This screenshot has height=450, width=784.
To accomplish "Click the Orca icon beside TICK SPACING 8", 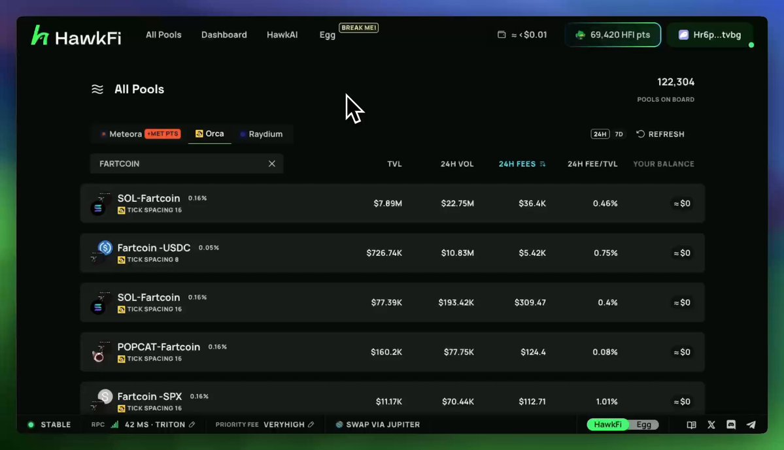I will (x=121, y=260).
